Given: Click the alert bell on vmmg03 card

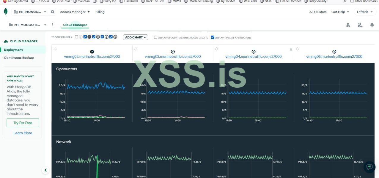Looking at the screenshot, I should [136, 49].
